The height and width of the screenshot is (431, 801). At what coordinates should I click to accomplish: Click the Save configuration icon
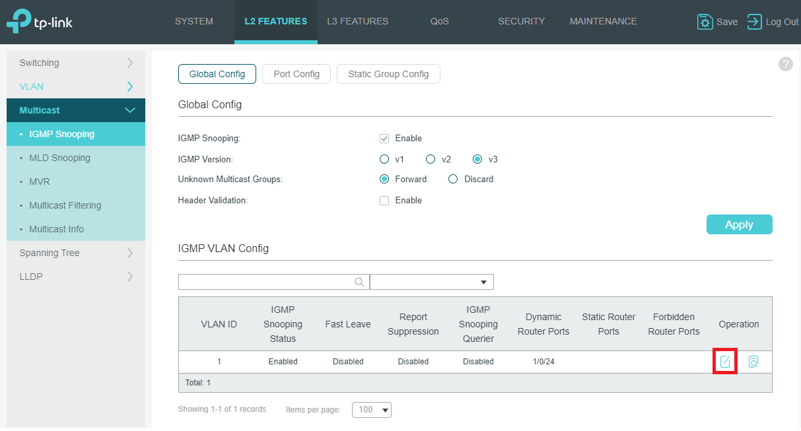coord(705,22)
